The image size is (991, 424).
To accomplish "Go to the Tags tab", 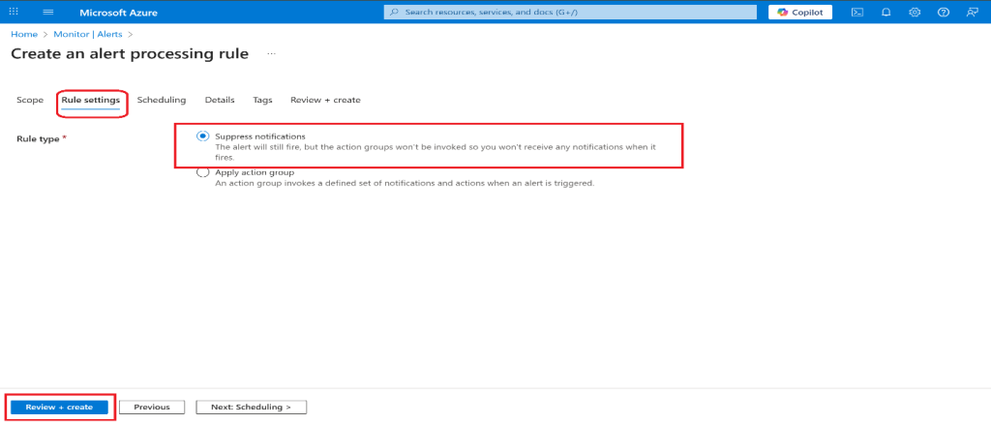I will pos(262,100).
